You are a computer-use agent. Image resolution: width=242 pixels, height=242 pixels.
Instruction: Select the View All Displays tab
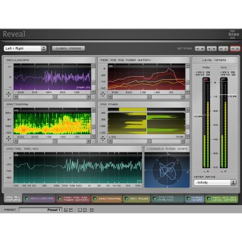pyautogui.click(x=13, y=198)
